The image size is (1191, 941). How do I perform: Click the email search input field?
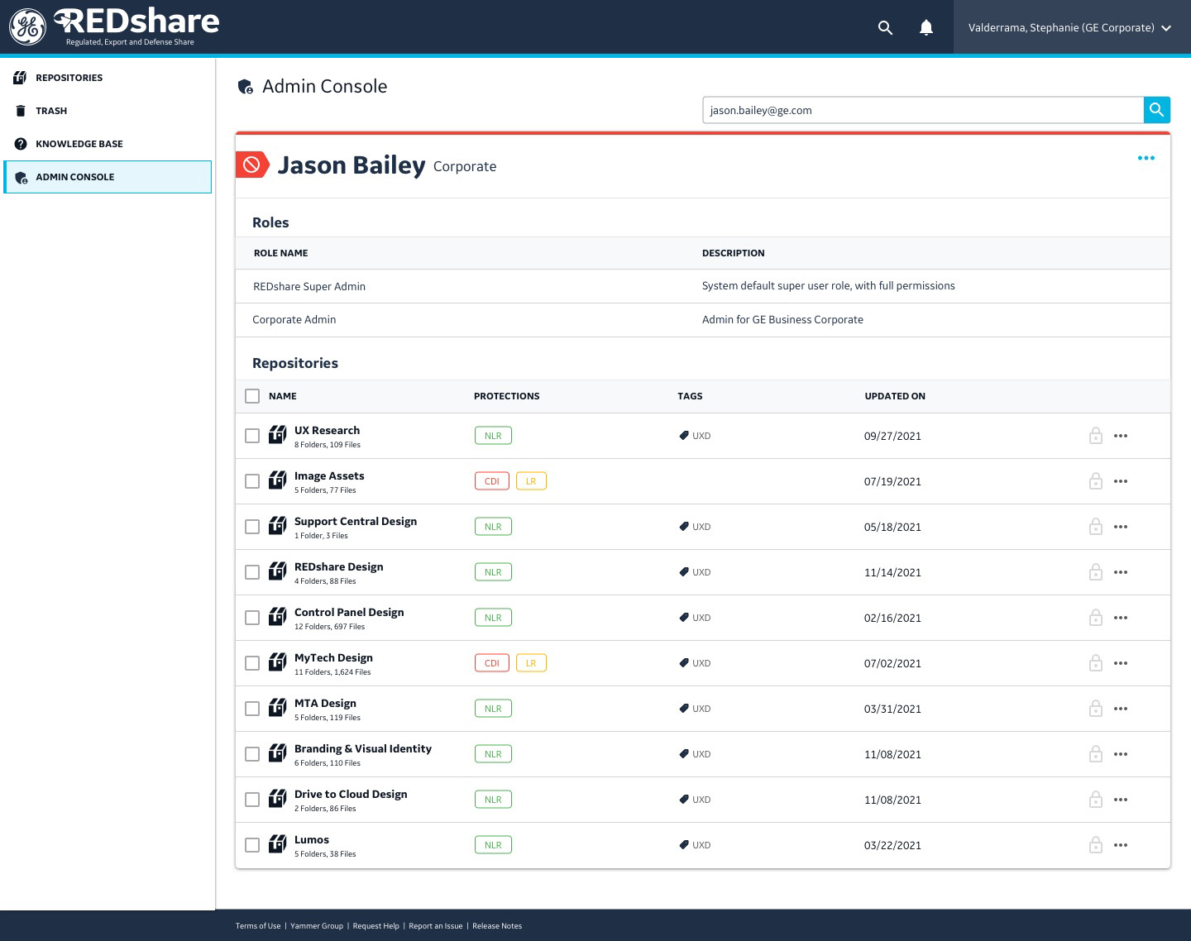coord(923,110)
